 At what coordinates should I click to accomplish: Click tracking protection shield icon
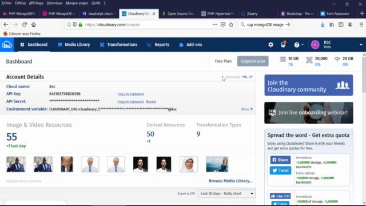coord(75,25)
